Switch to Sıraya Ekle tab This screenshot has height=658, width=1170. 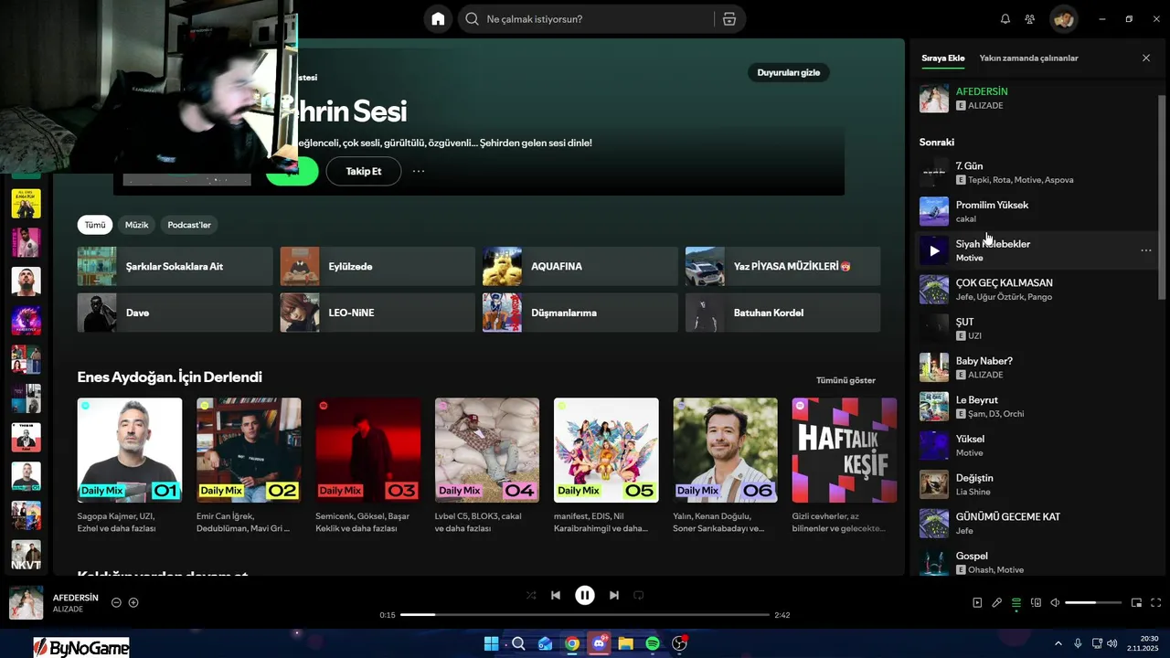[x=942, y=58]
